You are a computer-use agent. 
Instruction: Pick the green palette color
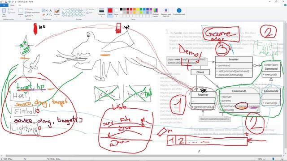click(x=141, y=9)
